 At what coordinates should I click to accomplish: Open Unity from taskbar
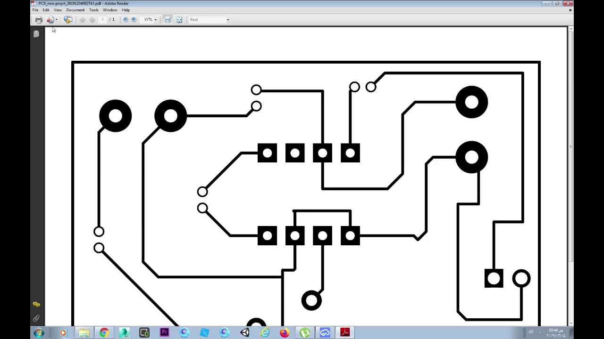click(x=244, y=333)
